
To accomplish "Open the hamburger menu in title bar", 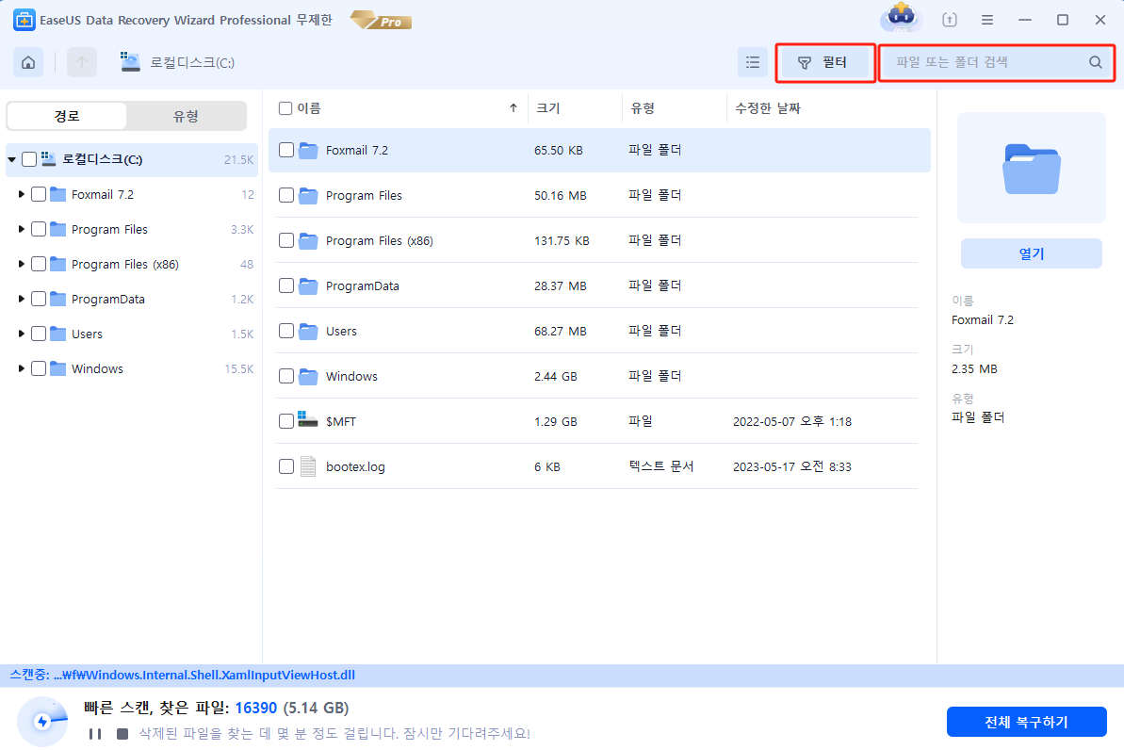I will click(987, 20).
